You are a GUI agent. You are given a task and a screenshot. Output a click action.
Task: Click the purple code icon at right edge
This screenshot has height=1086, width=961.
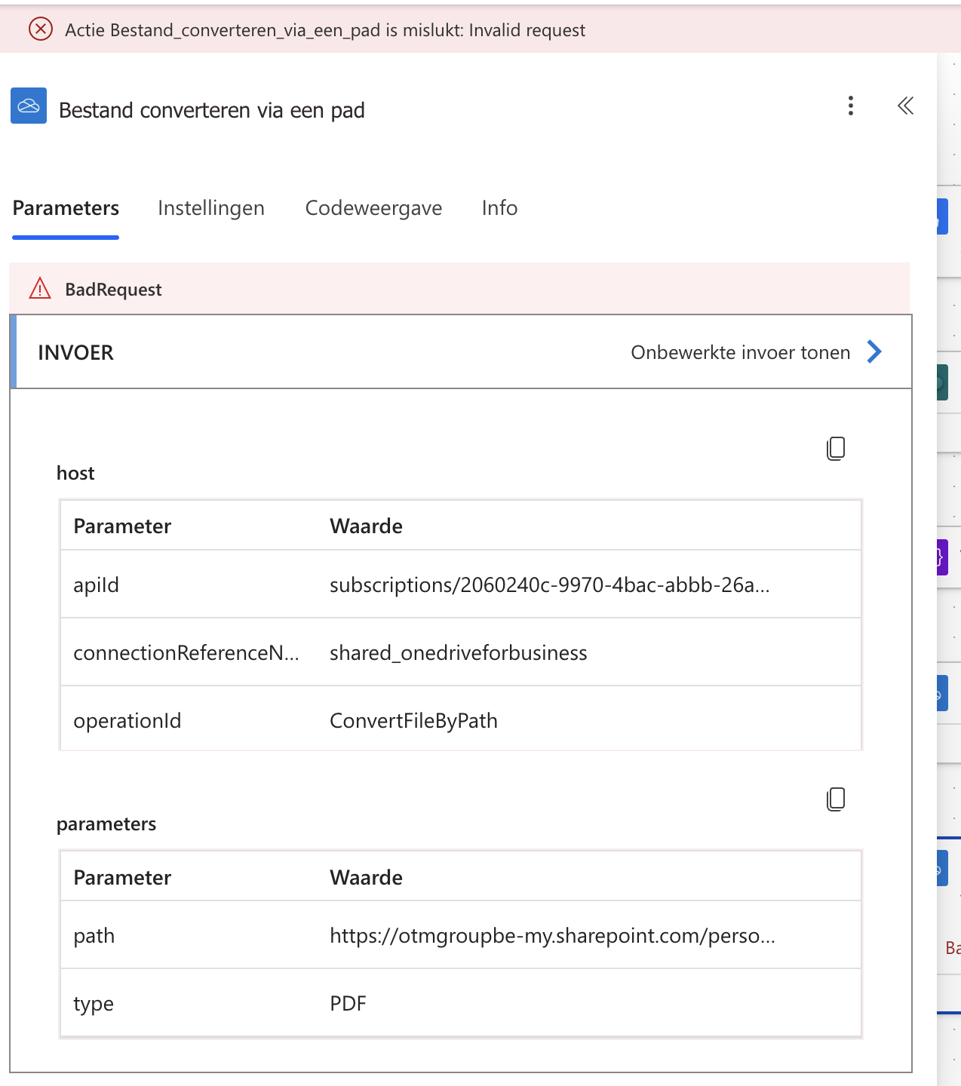pyautogui.click(x=941, y=557)
